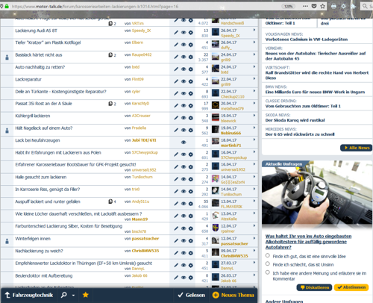Viewport: 373px width, 303px height.
Task: Toggle eye icon for Lack bei Neufahrzeugen thread
Action: (184, 143)
